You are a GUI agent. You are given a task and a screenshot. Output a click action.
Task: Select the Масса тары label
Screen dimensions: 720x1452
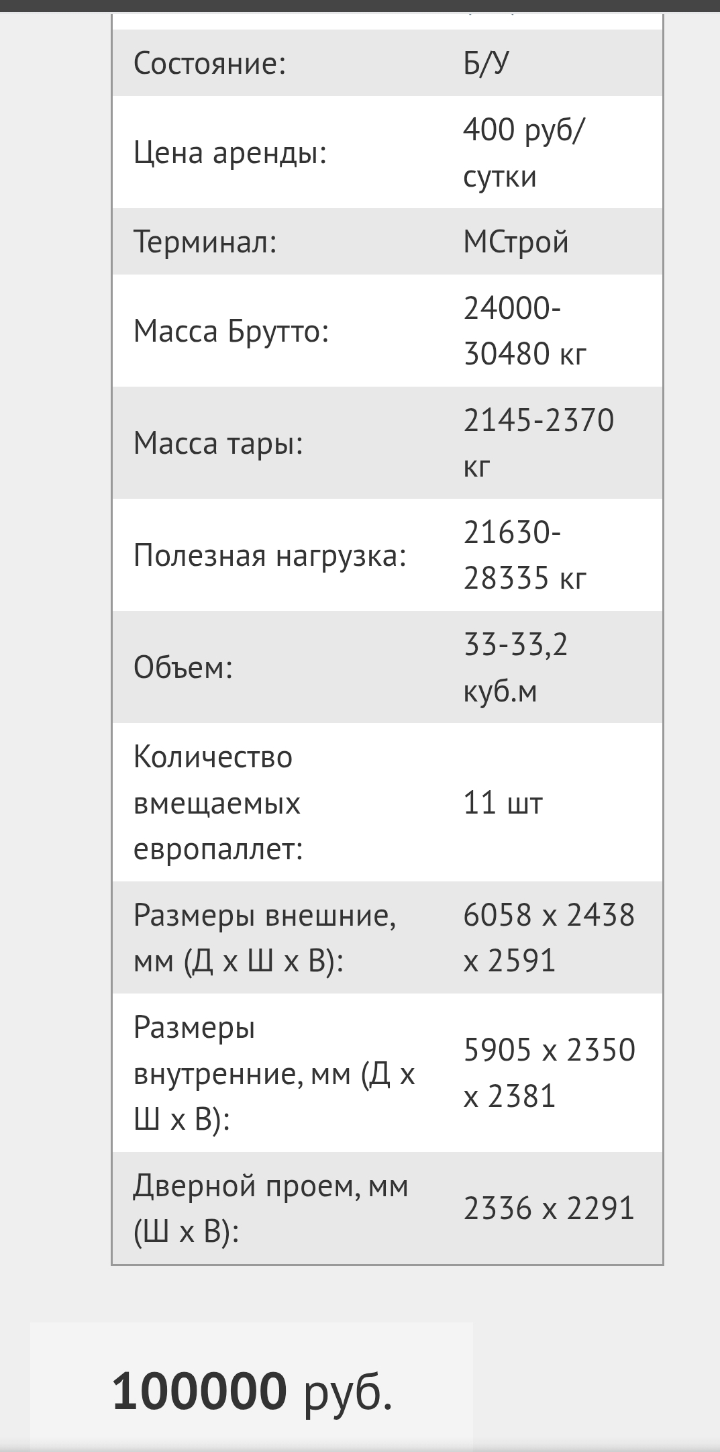pos(219,443)
